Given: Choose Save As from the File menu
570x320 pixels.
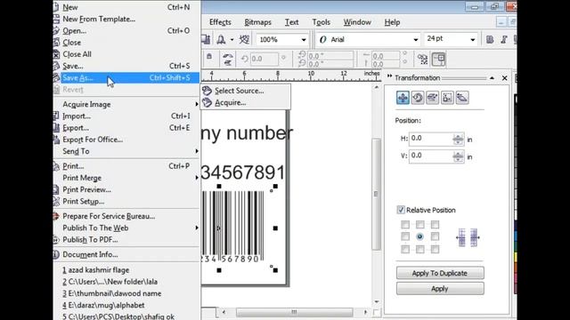Looking at the screenshot, I should [x=126, y=77].
